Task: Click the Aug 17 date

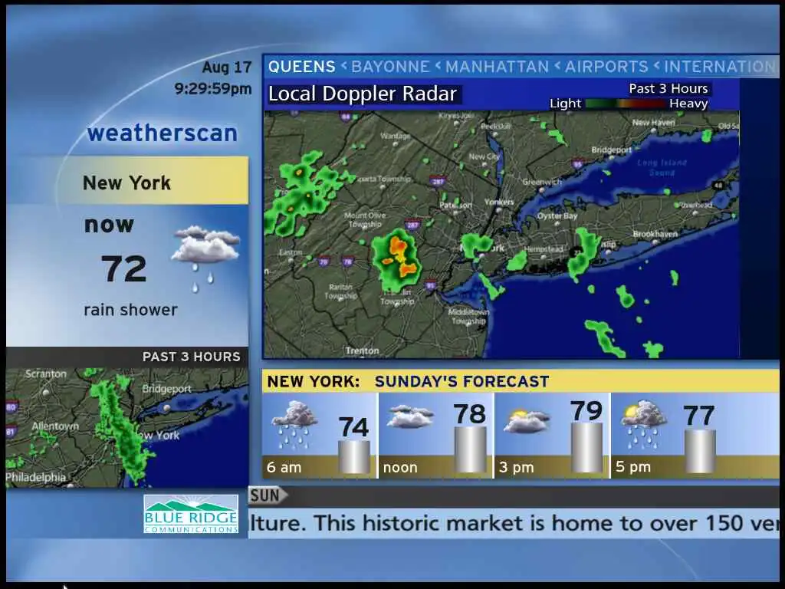Action: click(226, 67)
